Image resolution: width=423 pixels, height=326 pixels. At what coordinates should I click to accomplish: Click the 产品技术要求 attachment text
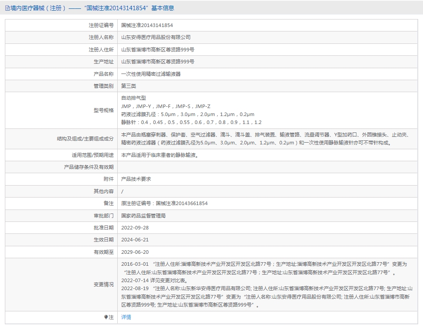point(136,179)
